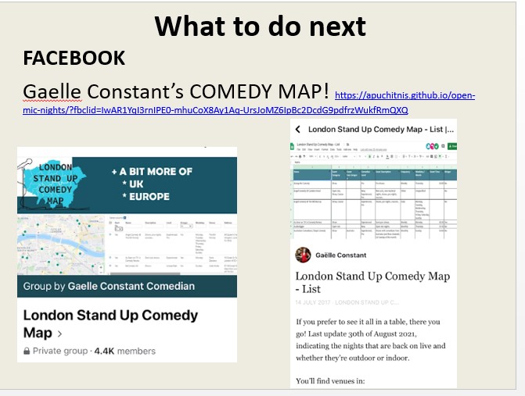Click the green Share button in the spreadsheet
The height and width of the screenshot is (396, 525).
(451, 146)
